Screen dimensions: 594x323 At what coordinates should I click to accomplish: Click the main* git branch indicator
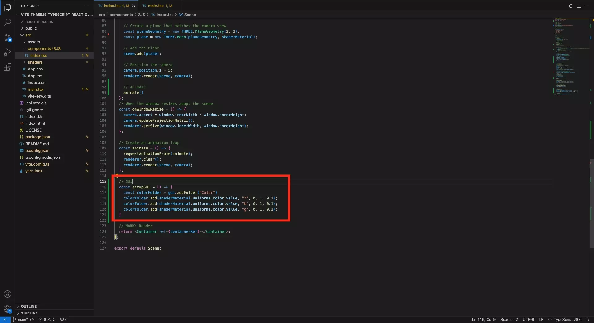click(x=20, y=320)
